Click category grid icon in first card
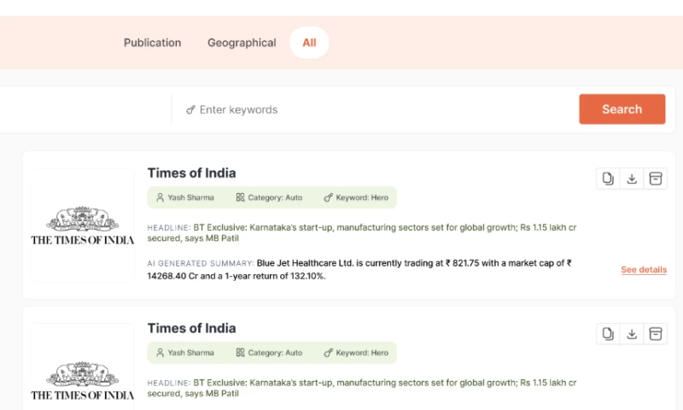 (240, 197)
